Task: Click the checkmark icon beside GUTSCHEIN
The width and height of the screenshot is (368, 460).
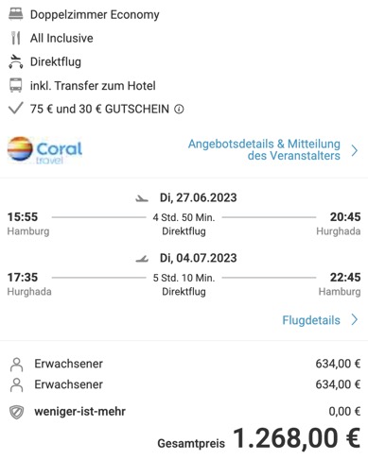Action: (15, 109)
